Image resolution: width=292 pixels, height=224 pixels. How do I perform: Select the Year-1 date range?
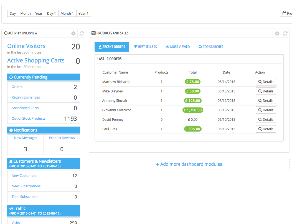[x=83, y=13]
